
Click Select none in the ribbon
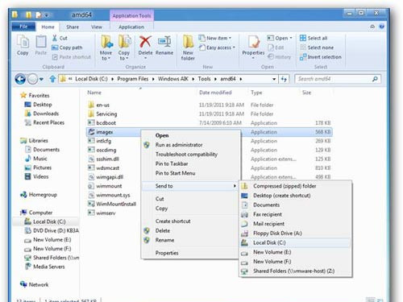coord(317,48)
